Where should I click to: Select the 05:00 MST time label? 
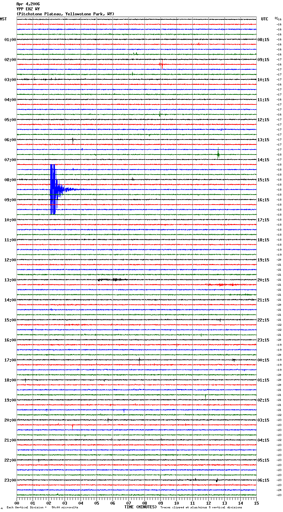[x=10, y=120]
